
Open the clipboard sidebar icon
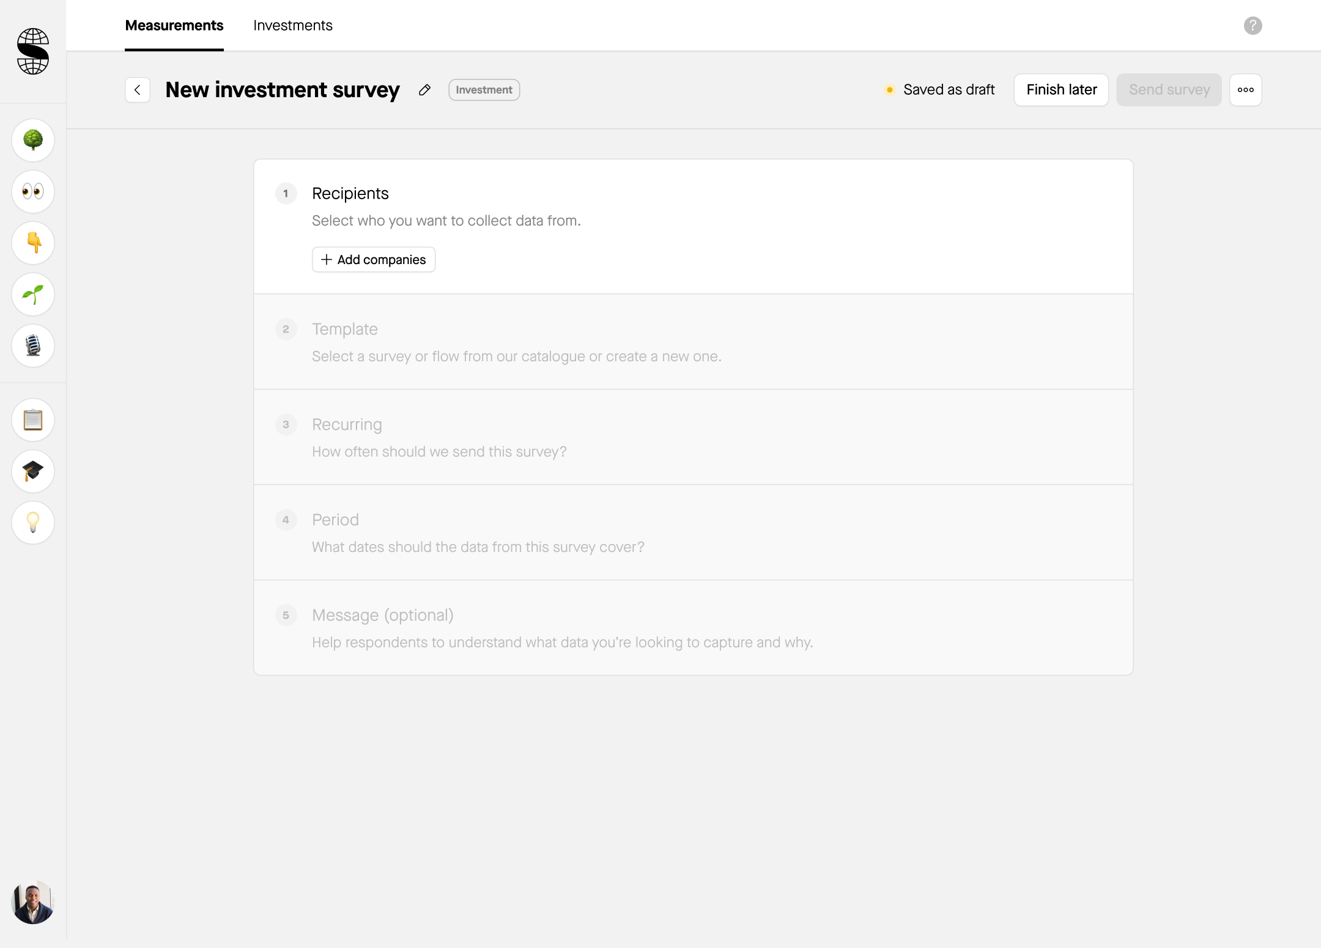tap(33, 420)
